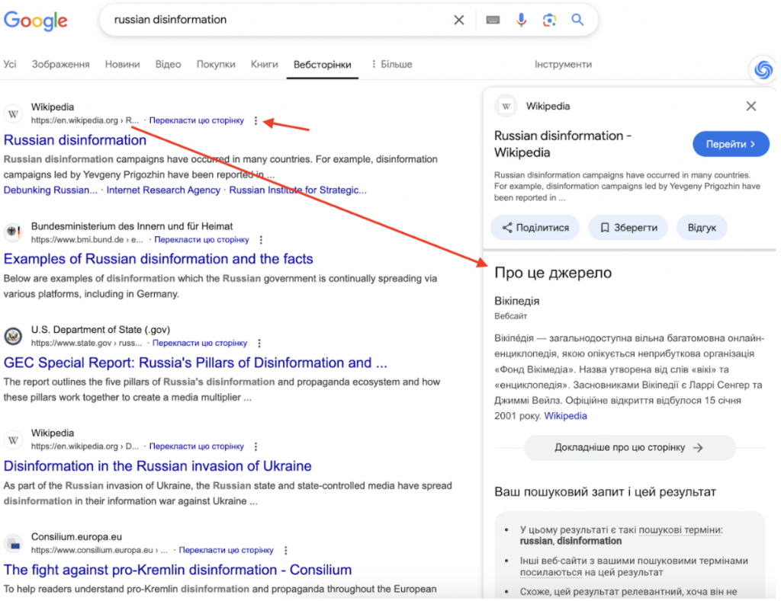
Task: Switch to the Зображення tab
Action: [61, 64]
